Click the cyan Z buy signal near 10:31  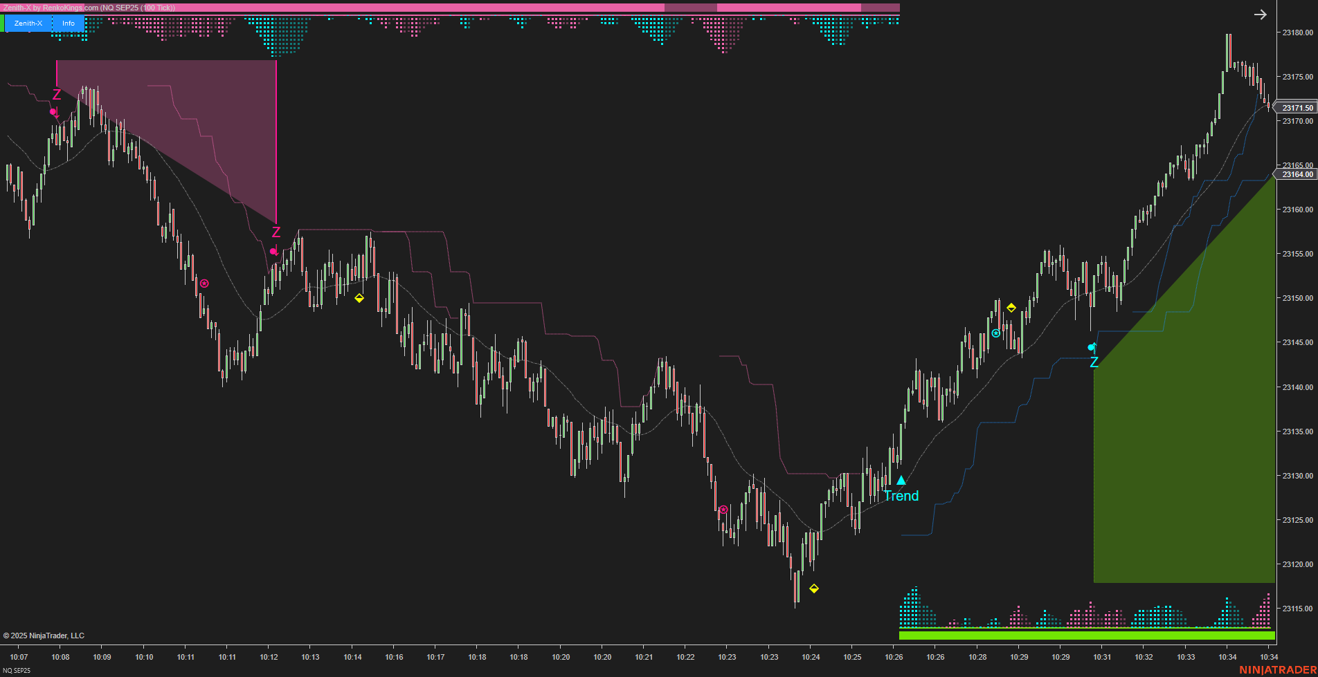pyautogui.click(x=1094, y=362)
